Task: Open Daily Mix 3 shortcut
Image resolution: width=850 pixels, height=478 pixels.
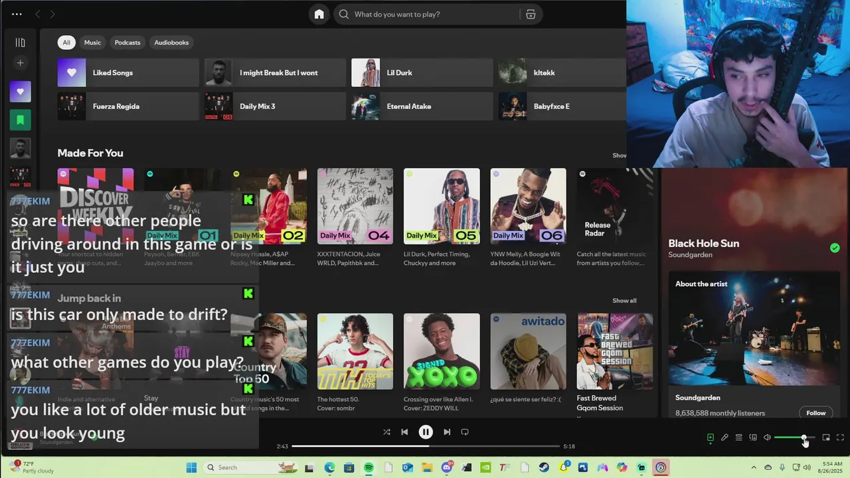Action: [x=275, y=106]
